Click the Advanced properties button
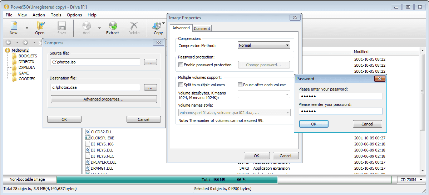The height and width of the screenshot is (195, 429). [104, 99]
